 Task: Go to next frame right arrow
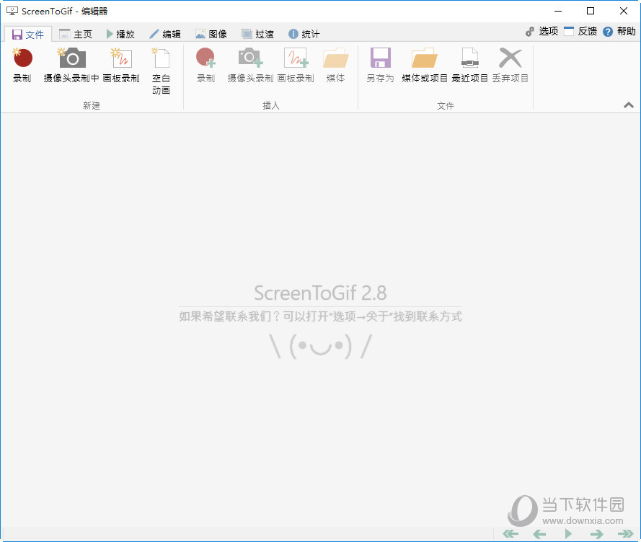[x=597, y=534]
